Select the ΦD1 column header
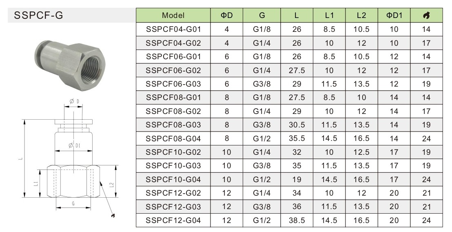Image resolution: width=452 pixels, height=232 pixels. point(394,16)
